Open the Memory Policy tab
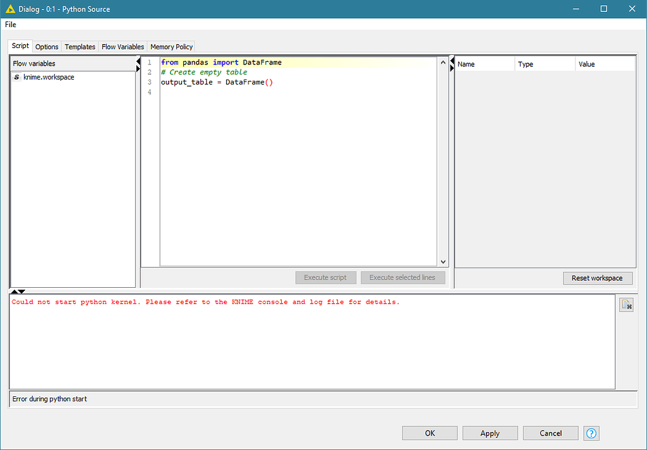Screen dimensions: 647x450 tap(171, 46)
